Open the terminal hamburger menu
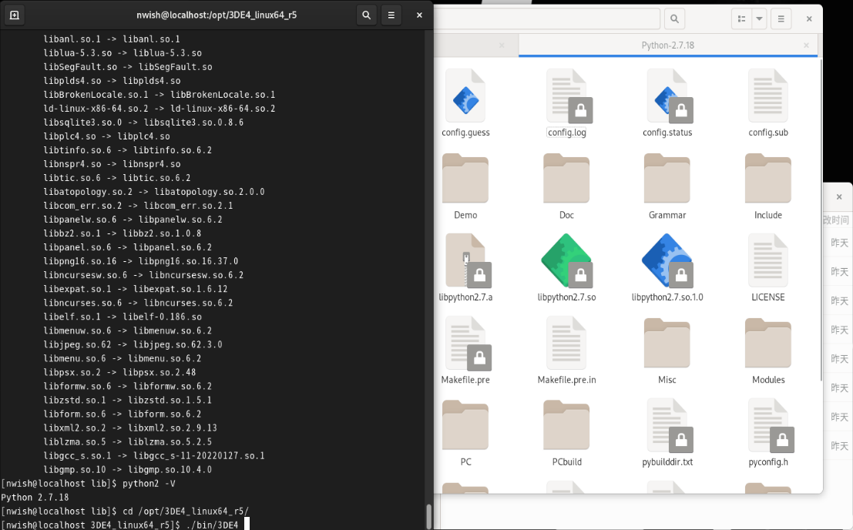 [391, 15]
